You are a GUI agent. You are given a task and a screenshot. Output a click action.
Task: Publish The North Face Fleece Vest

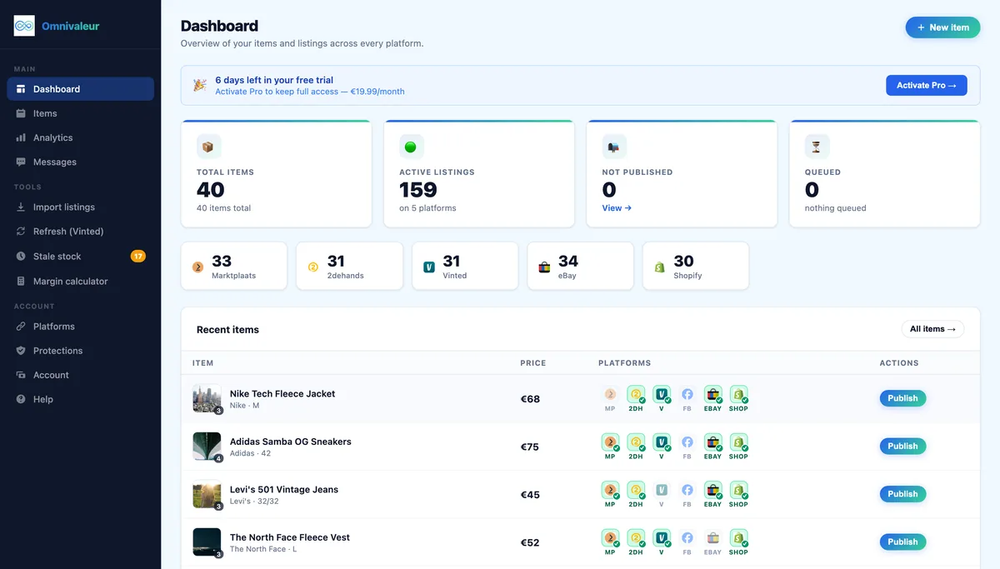(x=902, y=542)
